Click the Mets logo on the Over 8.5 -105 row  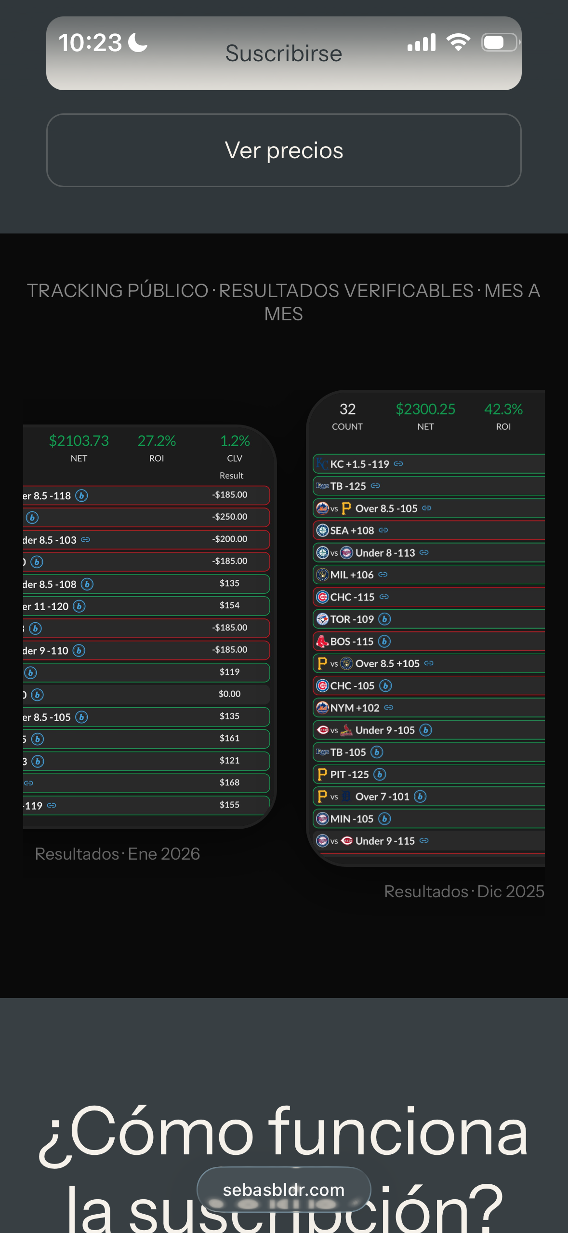pos(321,508)
